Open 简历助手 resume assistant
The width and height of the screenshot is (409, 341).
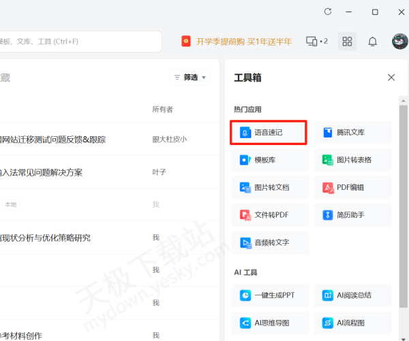(352, 215)
